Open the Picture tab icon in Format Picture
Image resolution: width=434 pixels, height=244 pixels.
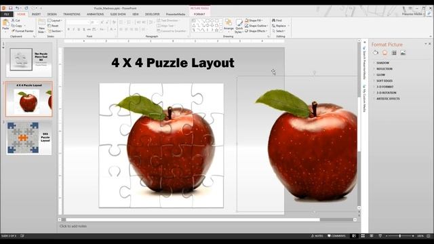click(x=403, y=53)
